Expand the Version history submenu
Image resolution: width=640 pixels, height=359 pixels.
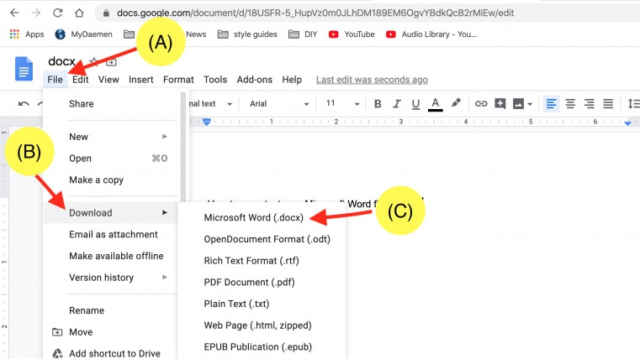click(x=111, y=278)
